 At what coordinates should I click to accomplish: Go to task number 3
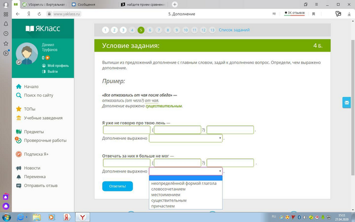click(123, 30)
